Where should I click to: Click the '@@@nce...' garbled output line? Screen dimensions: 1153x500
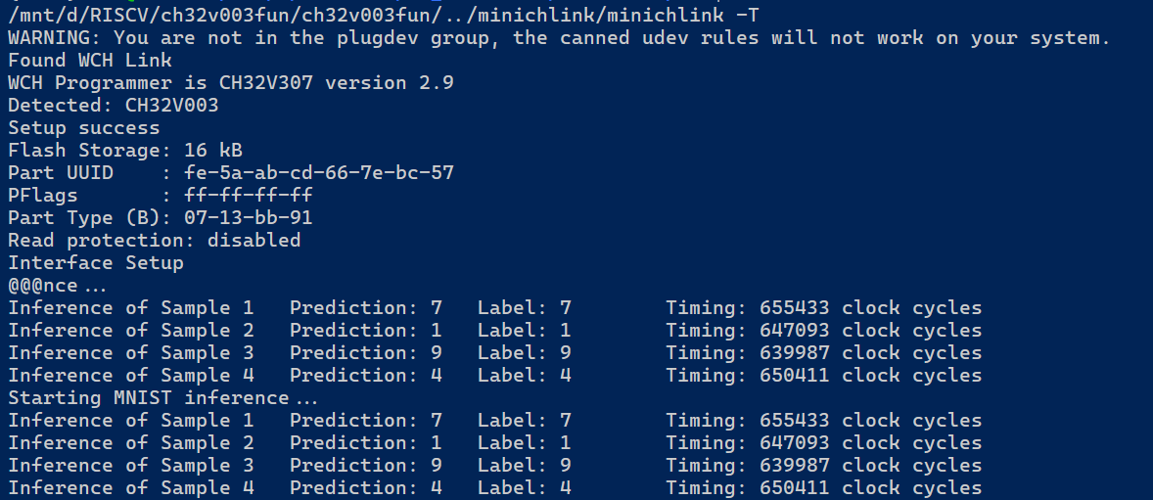point(58,286)
